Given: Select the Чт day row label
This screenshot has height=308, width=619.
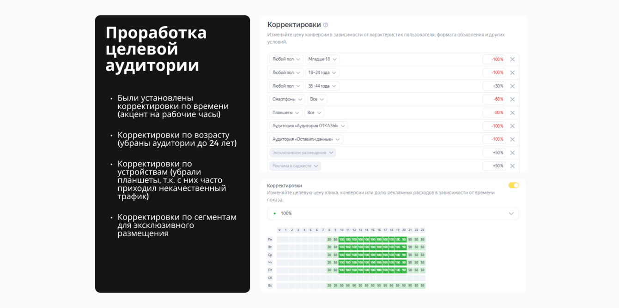Looking at the screenshot, I should pos(270,262).
